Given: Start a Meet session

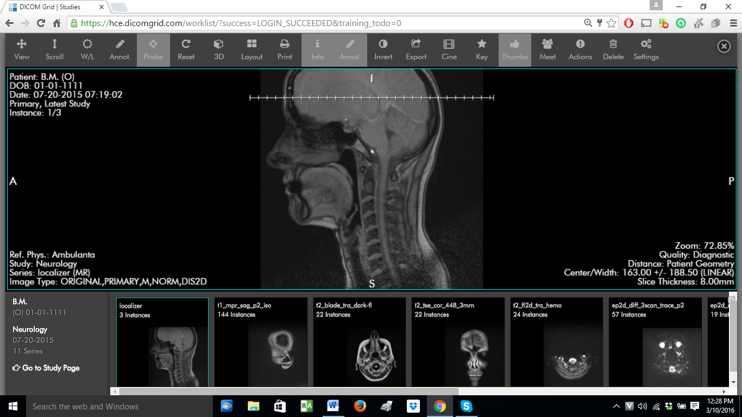Looking at the screenshot, I should click(x=548, y=50).
